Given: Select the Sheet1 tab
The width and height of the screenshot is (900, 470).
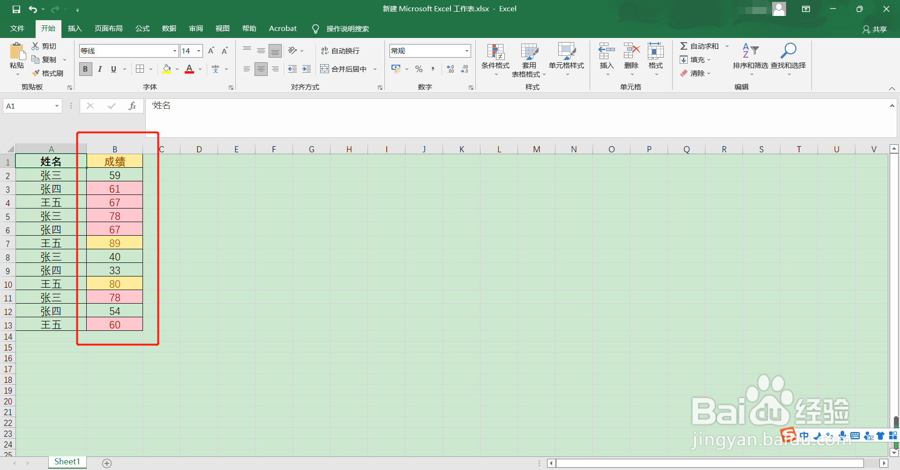Looking at the screenshot, I should point(67,462).
